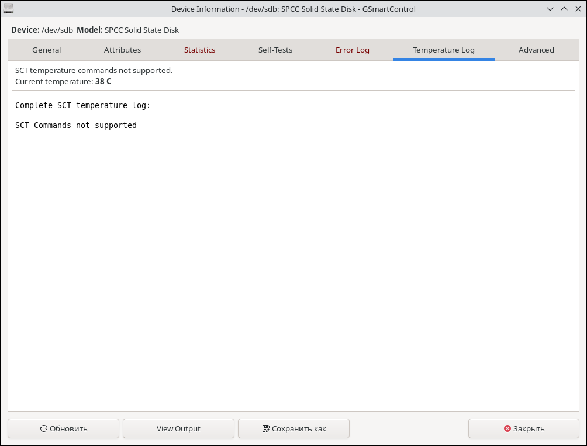
Task: Click the View Output button
Action: 178,428
